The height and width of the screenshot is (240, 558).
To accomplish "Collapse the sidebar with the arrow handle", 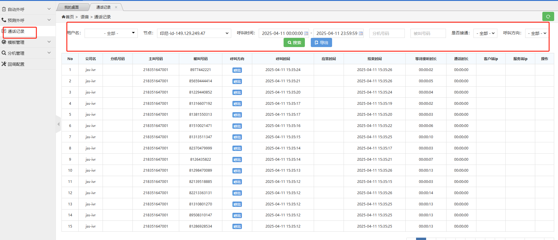I will point(58,124).
